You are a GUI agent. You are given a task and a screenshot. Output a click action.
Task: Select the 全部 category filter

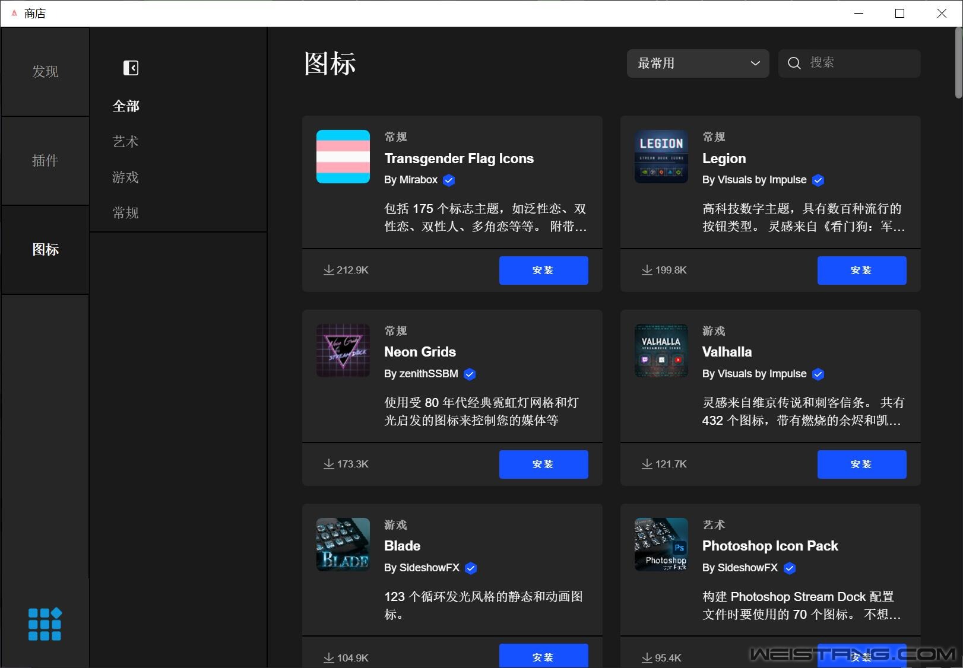[x=126, y=106]
